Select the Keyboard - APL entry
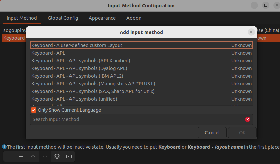The height and width of the screenshot is (164, 280). click(48, 53)
